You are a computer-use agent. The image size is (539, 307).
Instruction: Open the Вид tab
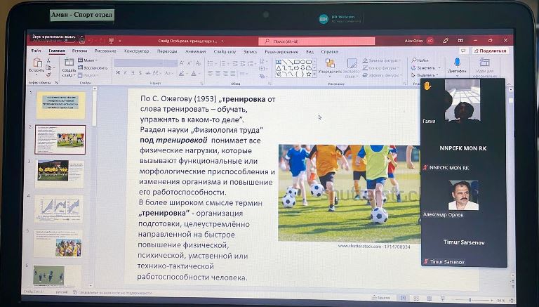pyautogui.click(x=310, y=51)
